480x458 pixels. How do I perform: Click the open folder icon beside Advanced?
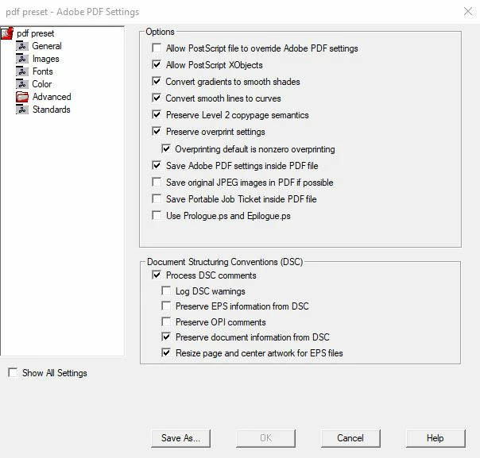coord(22,97)
